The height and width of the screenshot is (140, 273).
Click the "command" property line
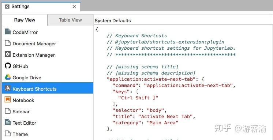(x=174, y=86)
